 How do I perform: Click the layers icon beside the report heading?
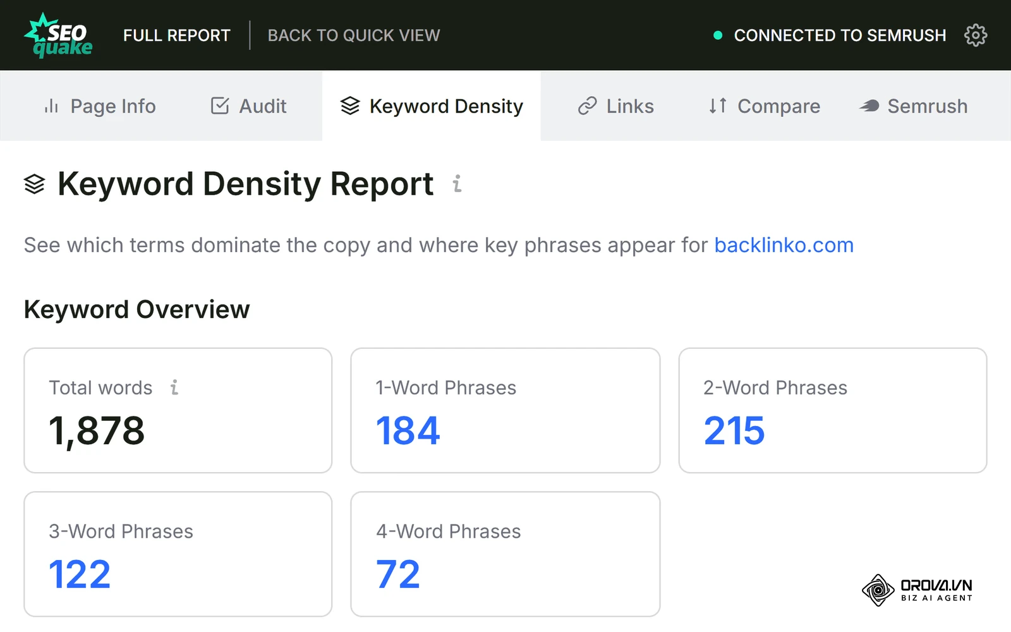pyautogui.click(x=35, y=184)
